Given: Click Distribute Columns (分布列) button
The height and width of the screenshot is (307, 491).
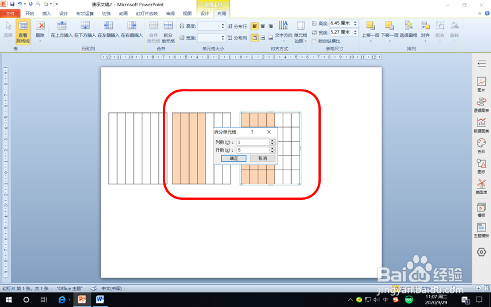Looking at the screenshot, I should [x=237, y=38].
